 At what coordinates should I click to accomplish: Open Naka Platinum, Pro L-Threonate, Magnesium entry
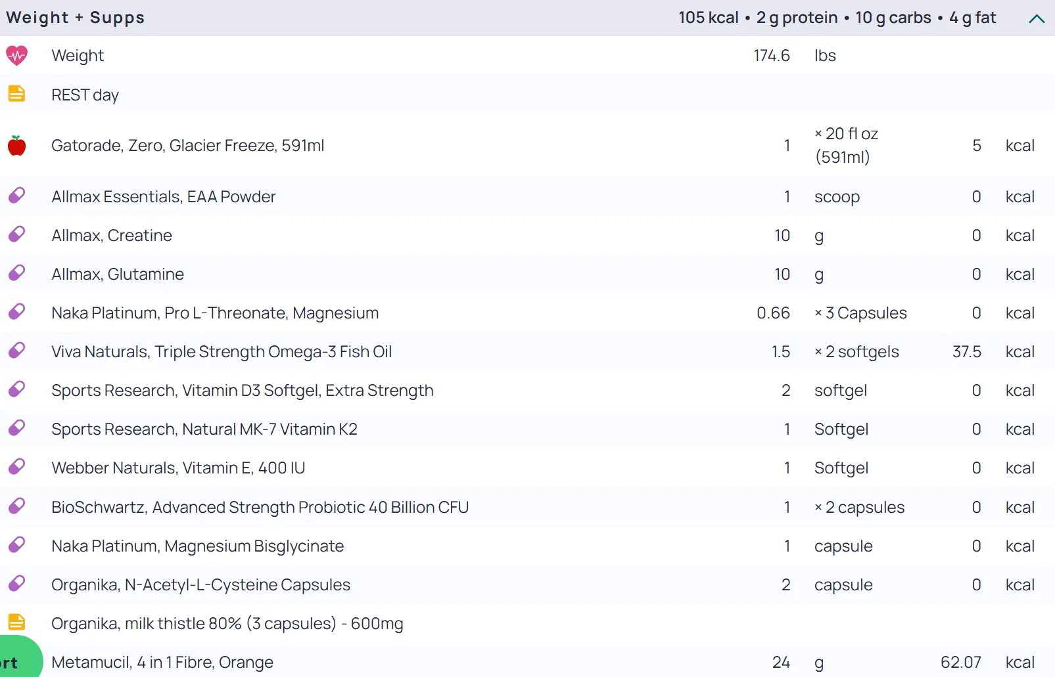click(215, 313)
